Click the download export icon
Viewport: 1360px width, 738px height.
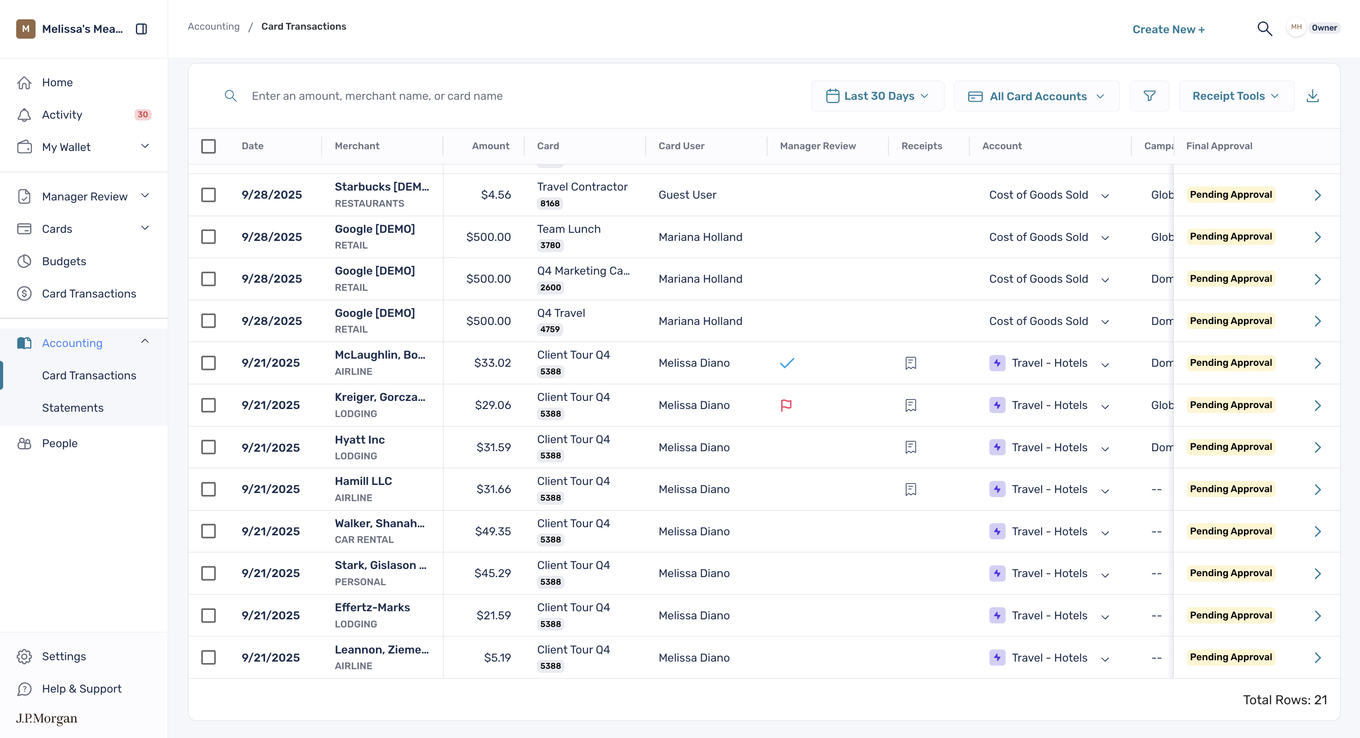coord(1312,96)
